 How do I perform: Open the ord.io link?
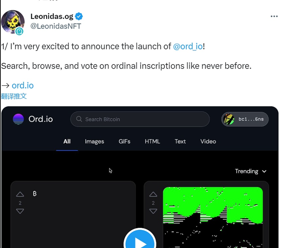pyautogui.click(x=23, y=85)
